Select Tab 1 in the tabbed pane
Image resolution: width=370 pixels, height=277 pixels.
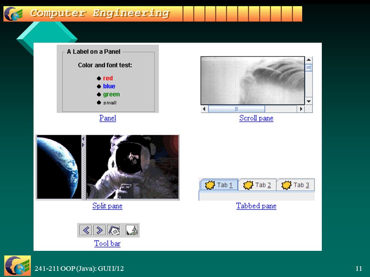click(219, 185)
